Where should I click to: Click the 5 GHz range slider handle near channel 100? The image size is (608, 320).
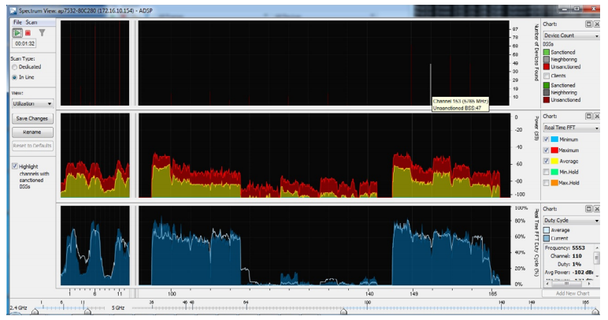tap(343, 311)
